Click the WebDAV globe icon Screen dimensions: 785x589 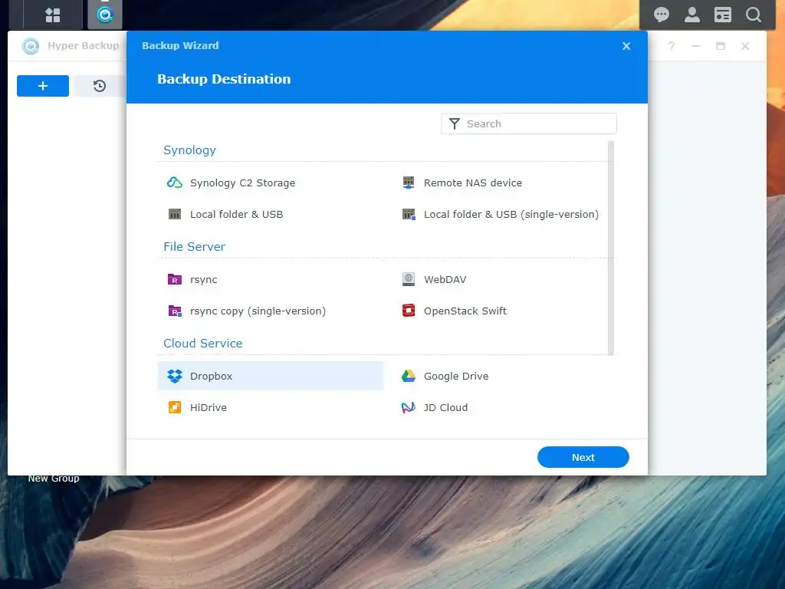409,279
